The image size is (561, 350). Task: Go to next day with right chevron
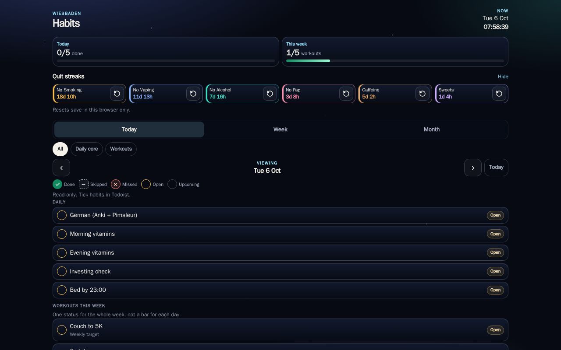pyautogui.click(x=473, y=168)
